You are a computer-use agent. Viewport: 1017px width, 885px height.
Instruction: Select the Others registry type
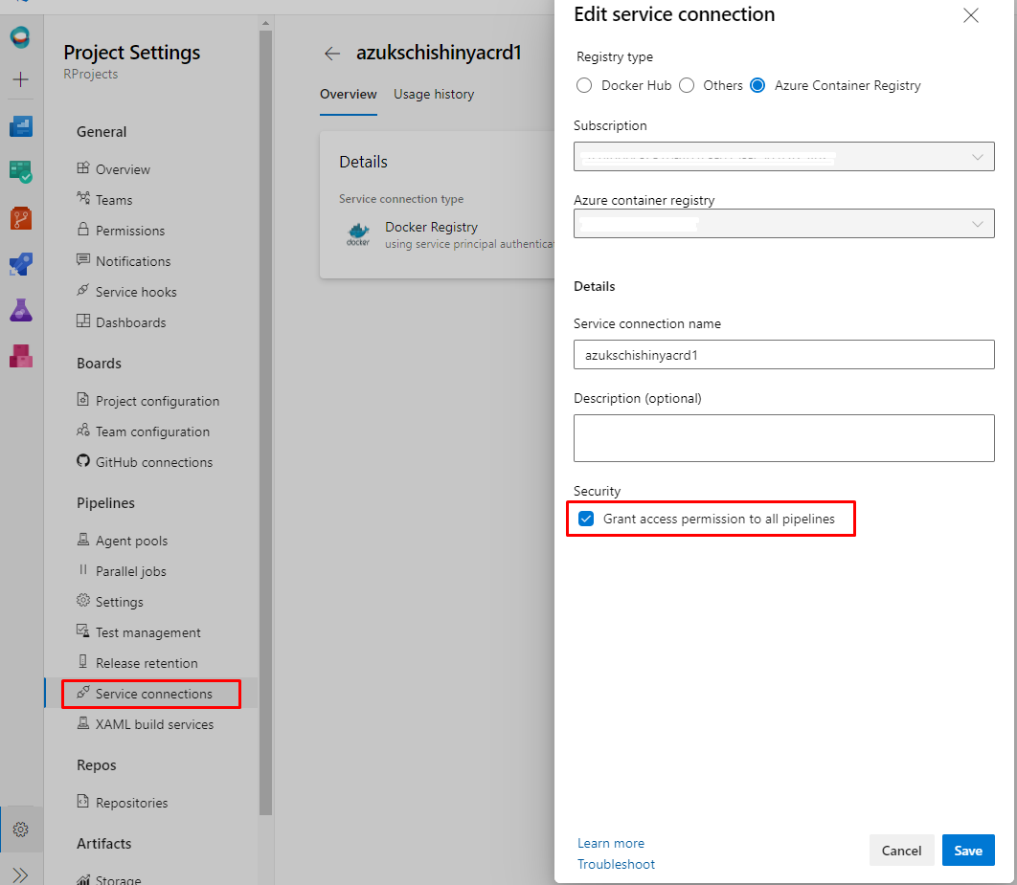pos(687,85)
